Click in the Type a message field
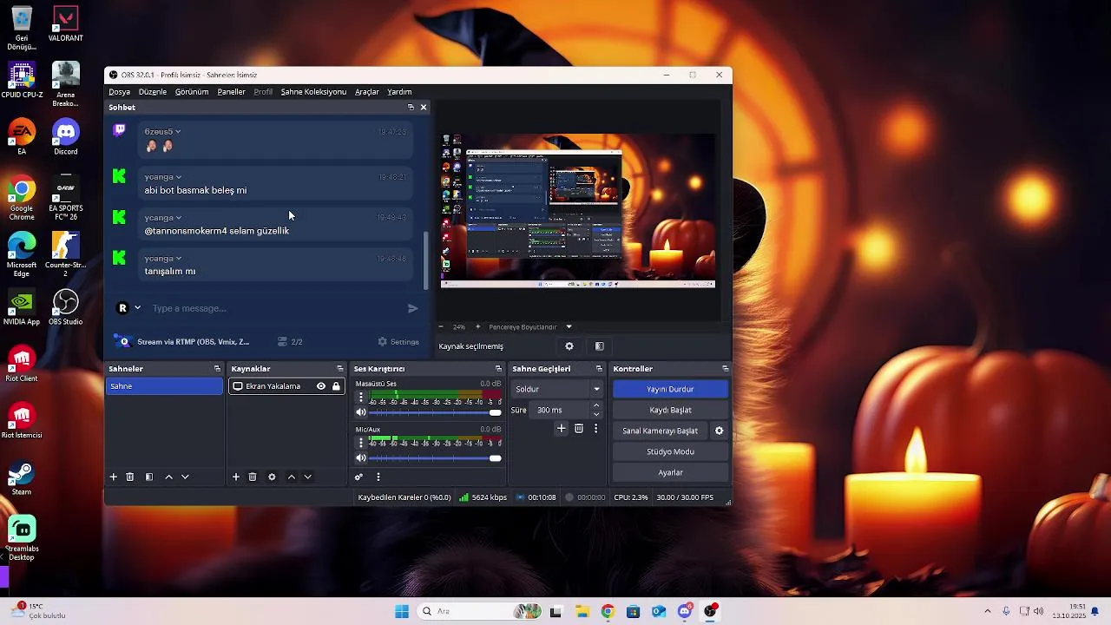 (273, 308)
